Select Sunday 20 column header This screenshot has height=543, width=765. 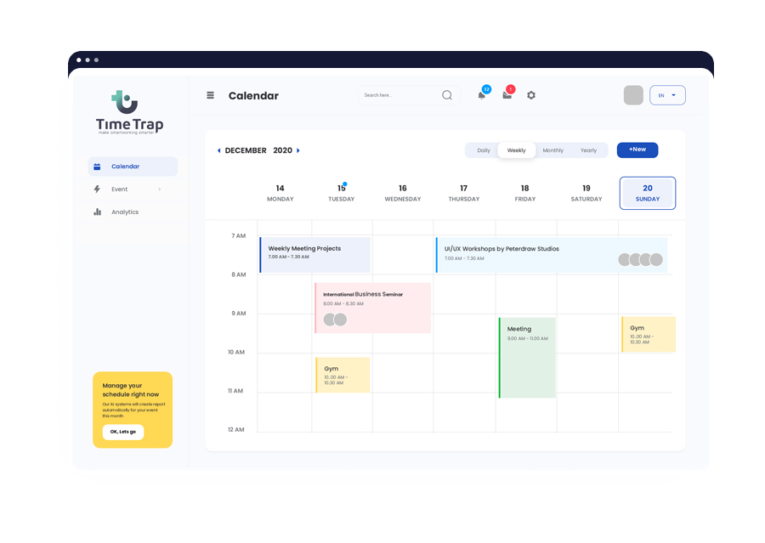coord(648,193)
